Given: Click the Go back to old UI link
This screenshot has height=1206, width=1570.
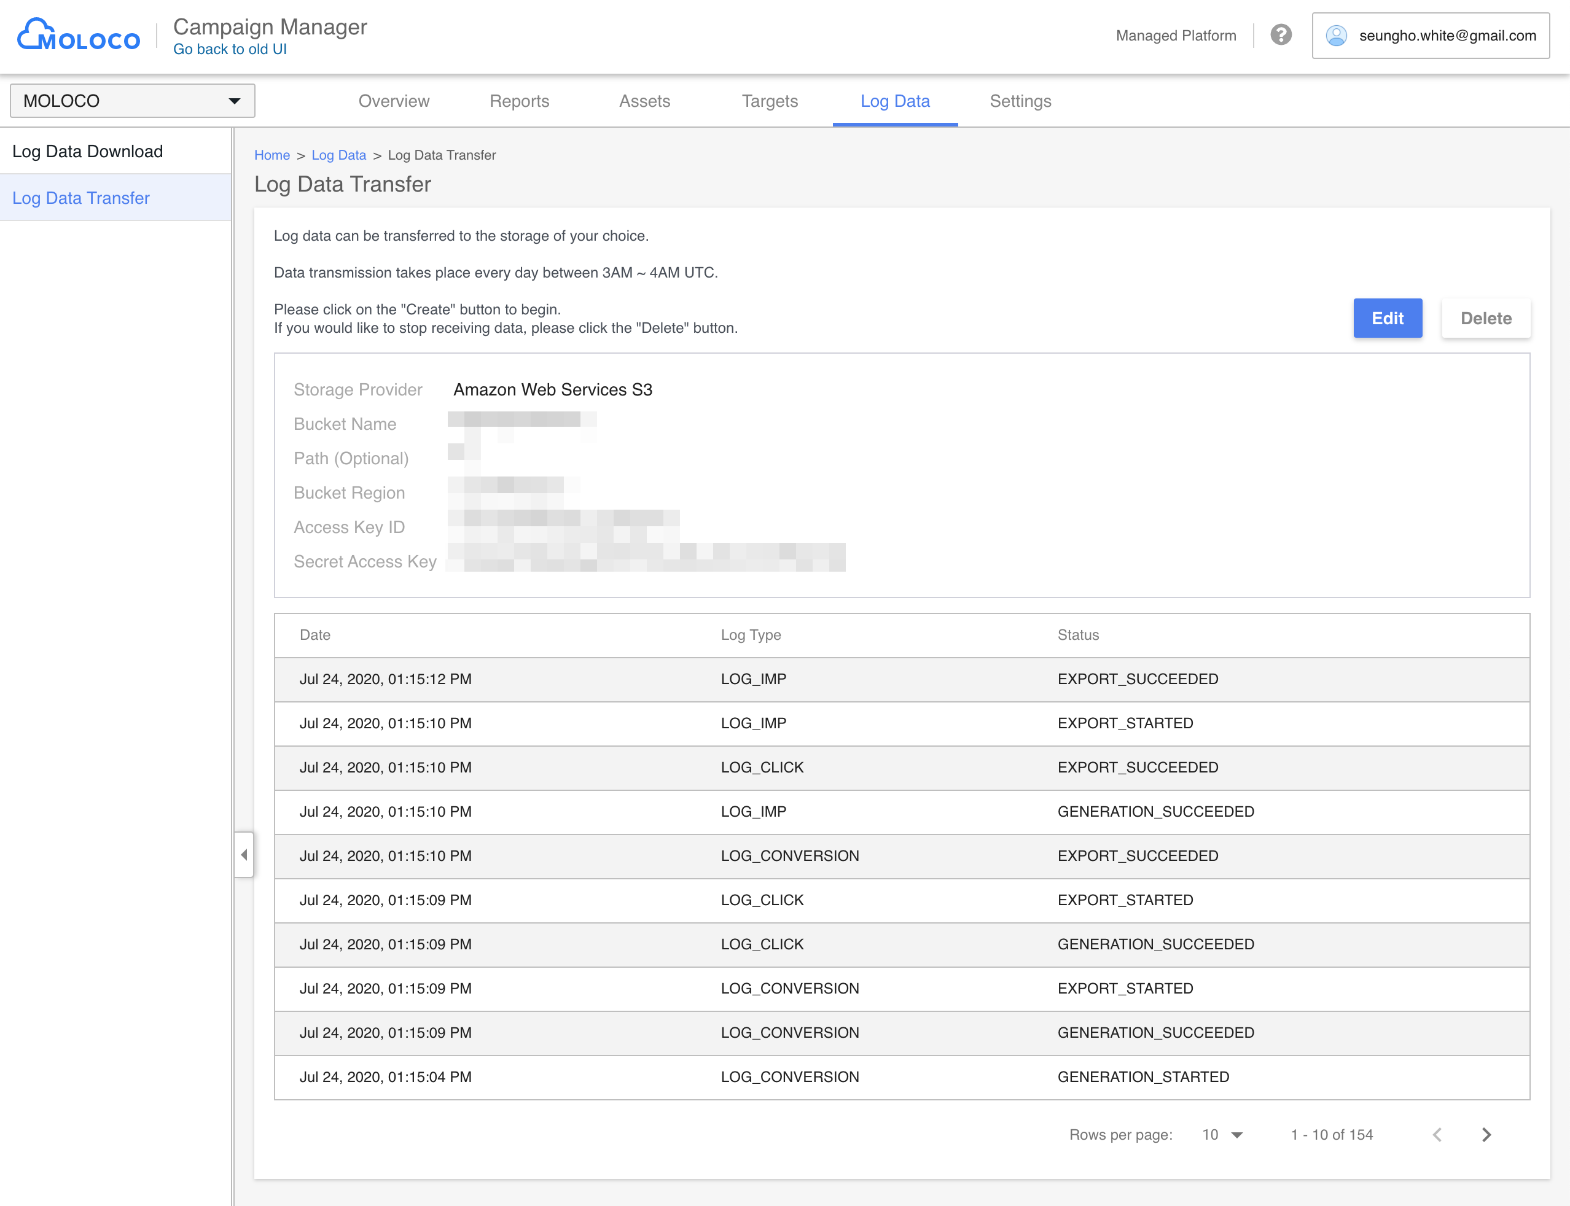Looking at the screenshot, I should click(230, 49).
